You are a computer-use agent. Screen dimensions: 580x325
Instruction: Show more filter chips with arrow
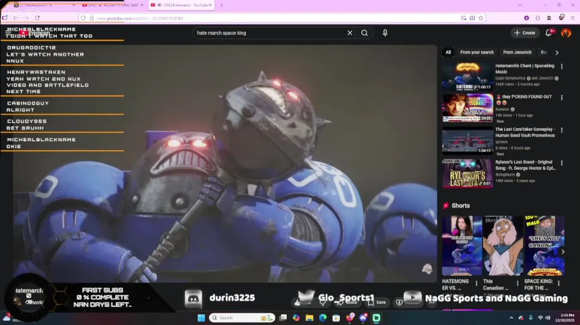pos(557,52)
